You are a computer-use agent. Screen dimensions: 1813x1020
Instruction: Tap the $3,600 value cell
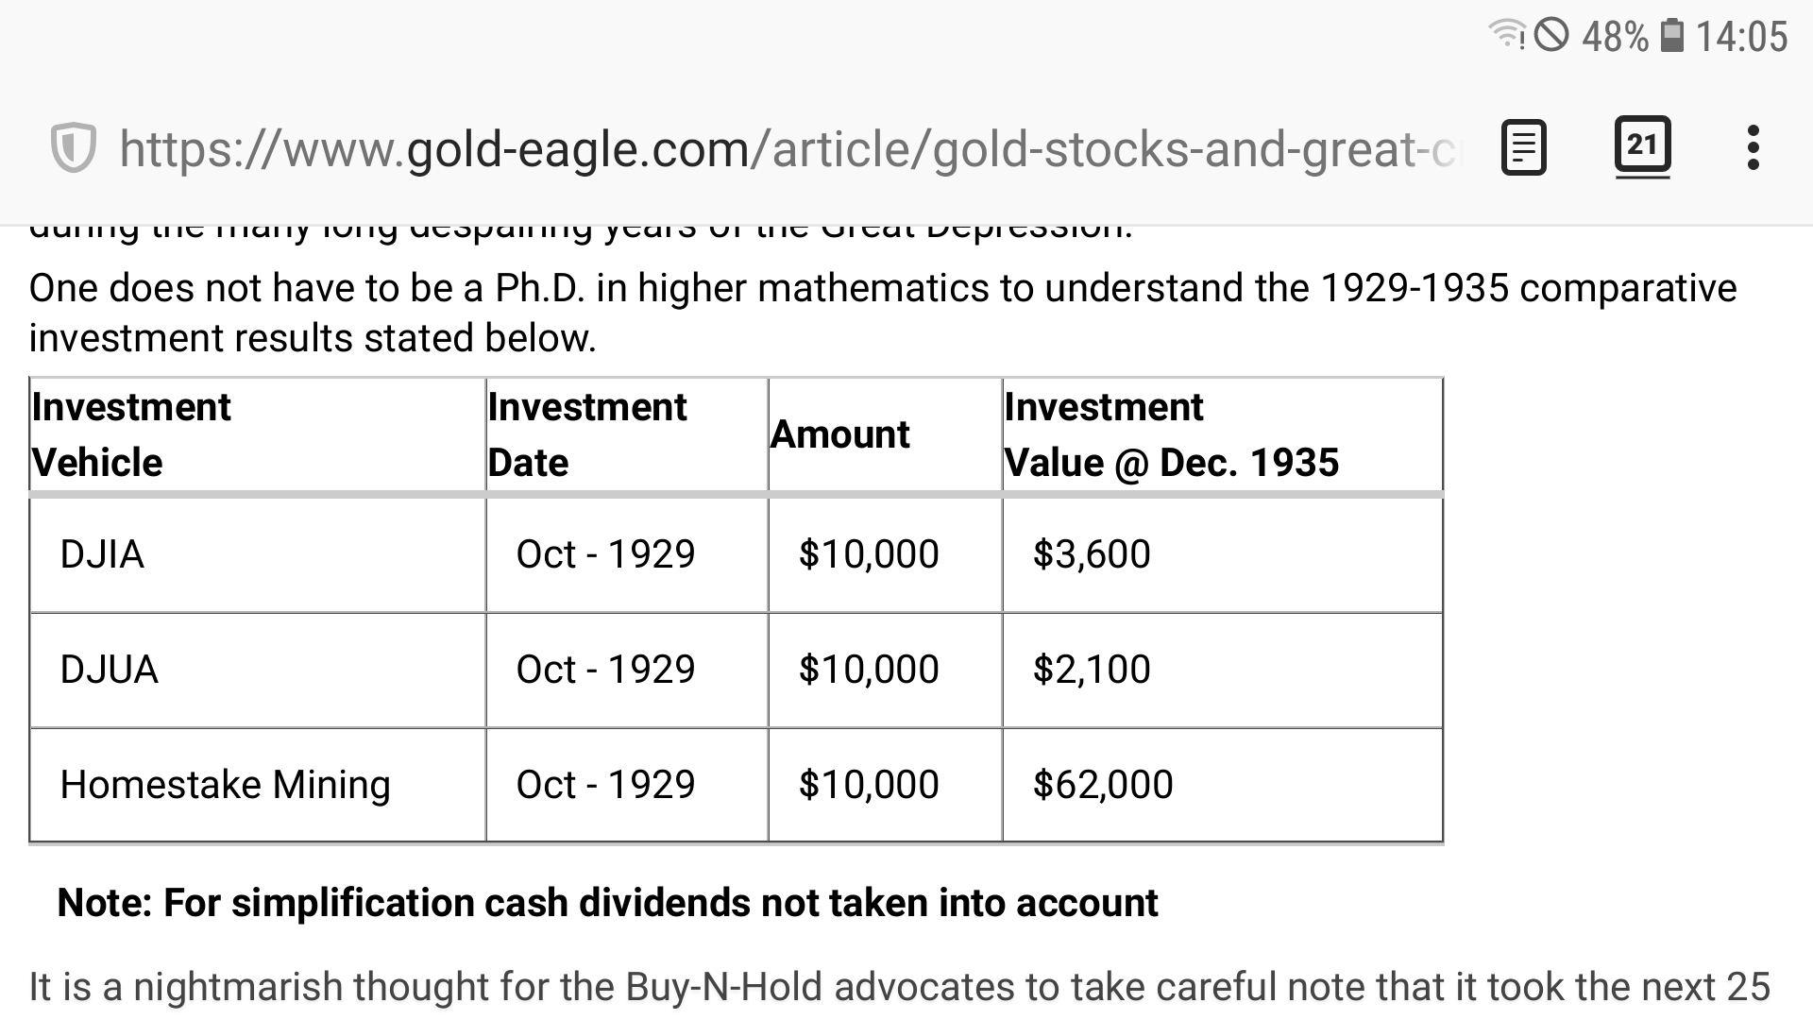tap(1092, 554)
